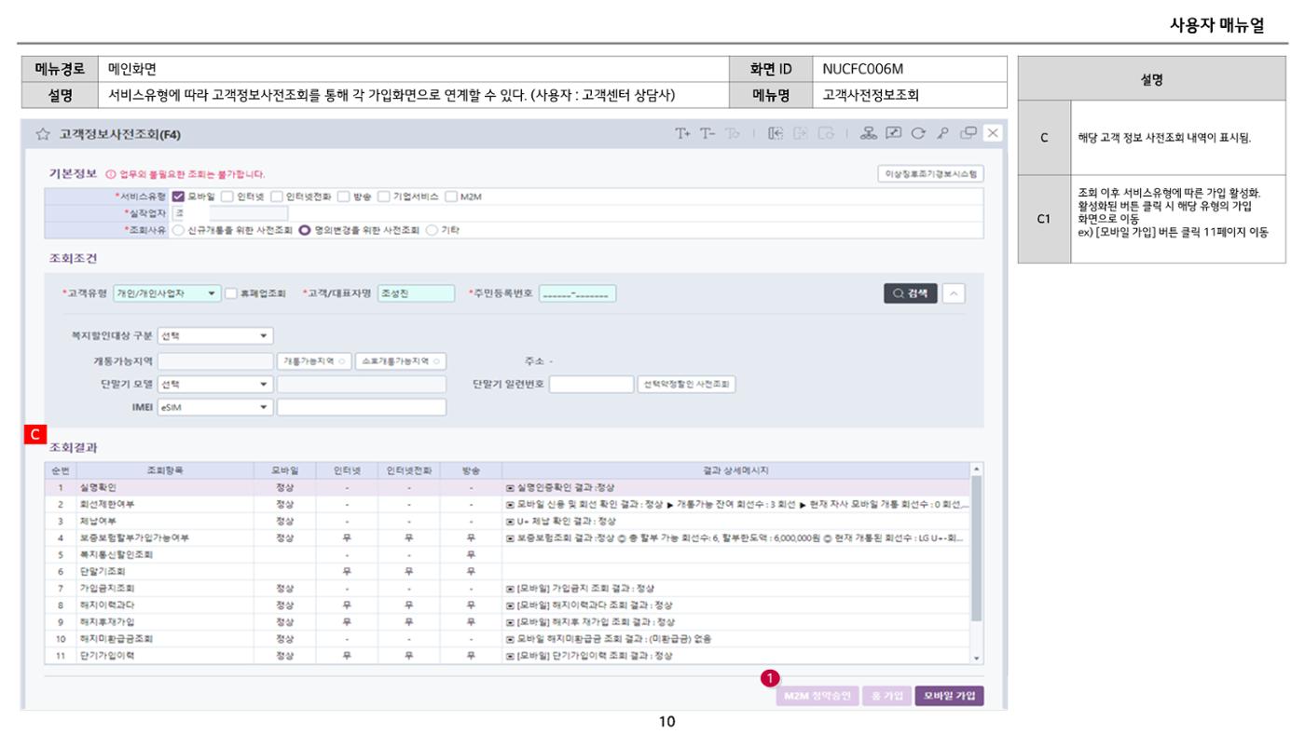Increase font size with T+ icon
The height and width of the screenshot is (734, 1305).
[x=683, y=134]
